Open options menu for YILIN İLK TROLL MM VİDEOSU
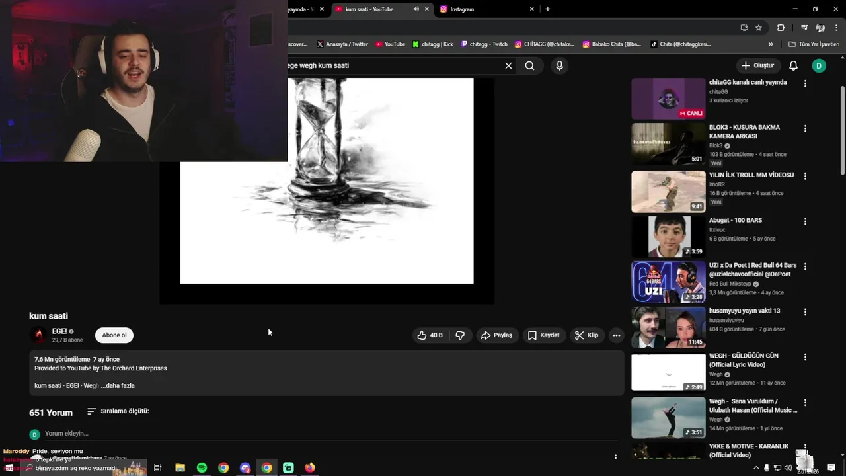 805,176
